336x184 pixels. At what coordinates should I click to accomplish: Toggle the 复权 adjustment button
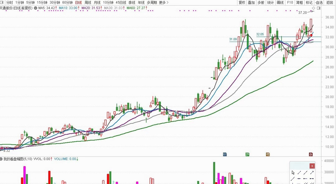(x=242, y=2)
